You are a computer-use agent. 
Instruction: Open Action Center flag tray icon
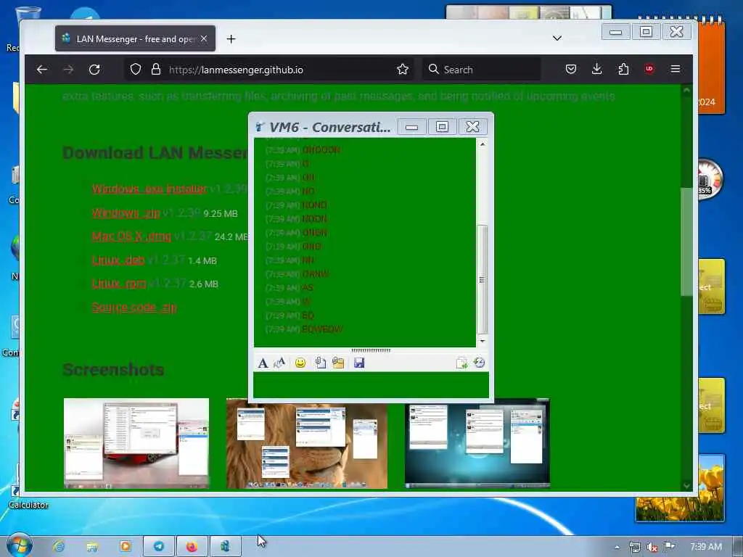[670, 547]
